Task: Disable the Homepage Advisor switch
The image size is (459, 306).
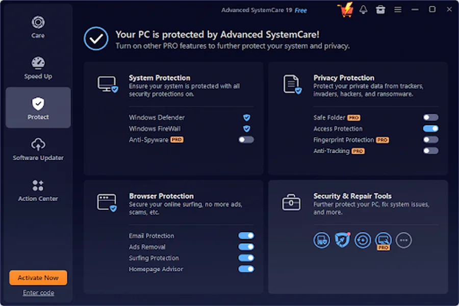Action: 246,269
